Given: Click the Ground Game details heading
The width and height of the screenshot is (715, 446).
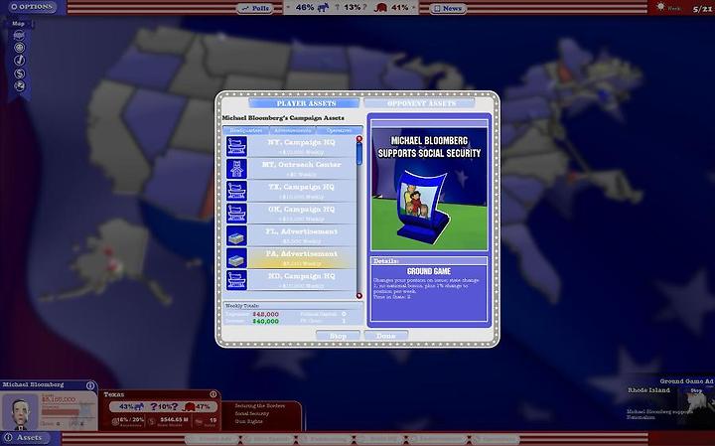Looking at the screenshot, I should pyautogui.click(x=429, y=271).
